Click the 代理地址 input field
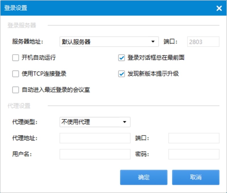227x193 pixels. (95, 138)
